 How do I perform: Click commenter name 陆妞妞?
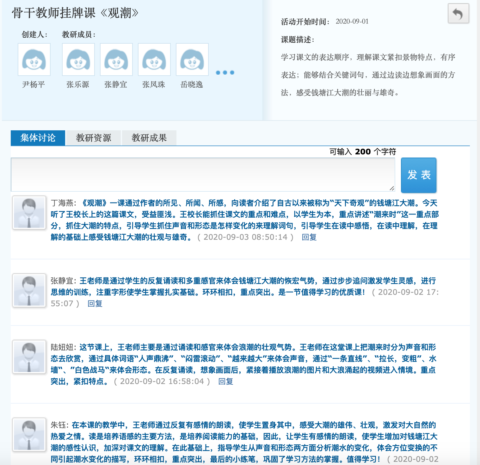62,347
